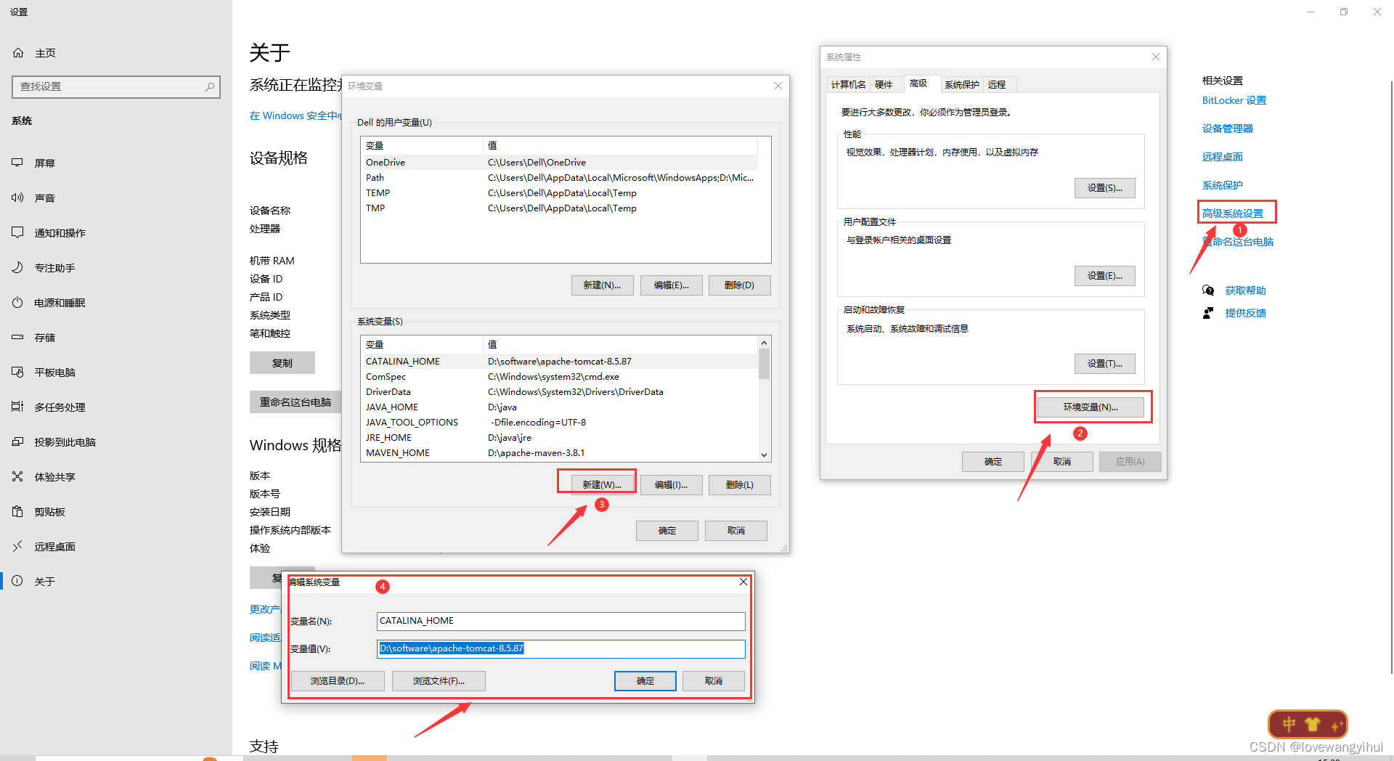The image size is (1394, 761).
Task: Click the Copy (复制) button under device specs
Action: pyautogui.click(x=282, y=362)
